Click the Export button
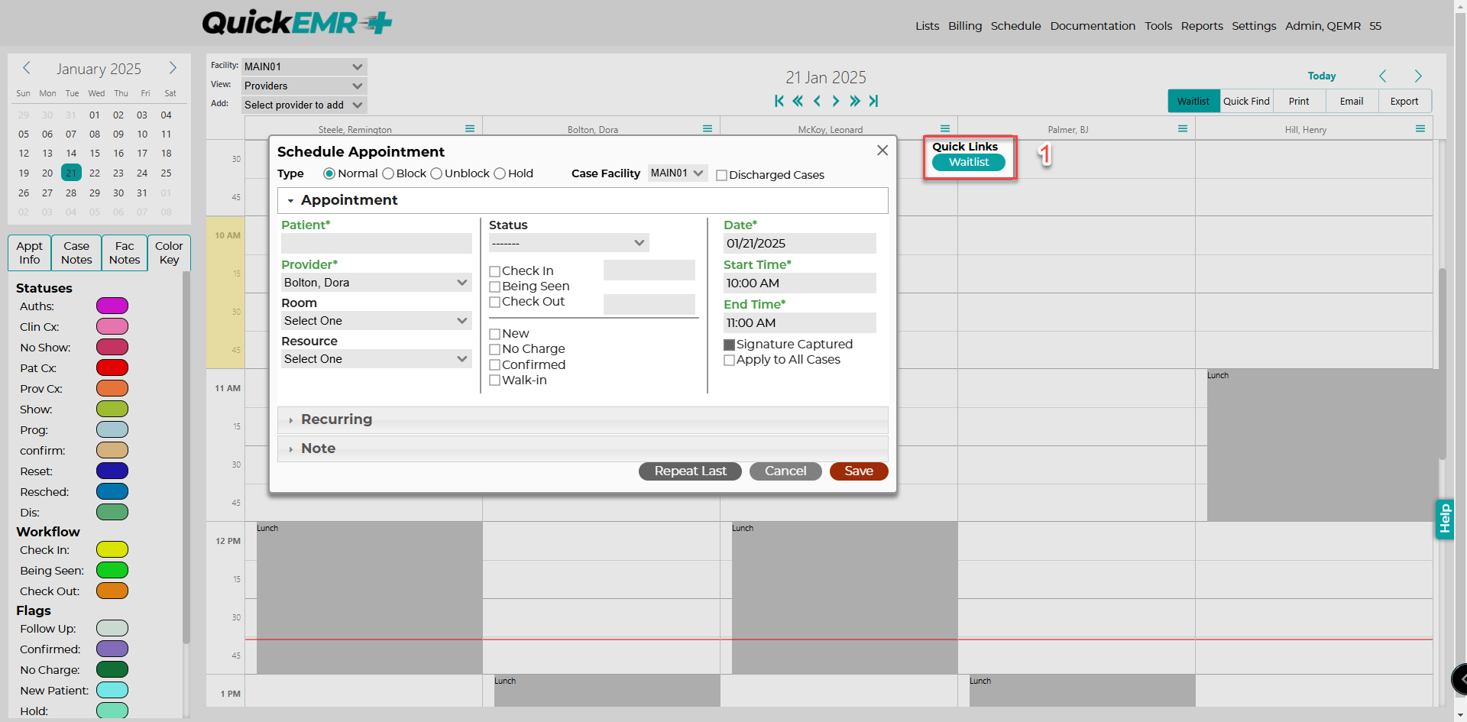Screen dimensions: 1467x722 [x=1404, y=101]
